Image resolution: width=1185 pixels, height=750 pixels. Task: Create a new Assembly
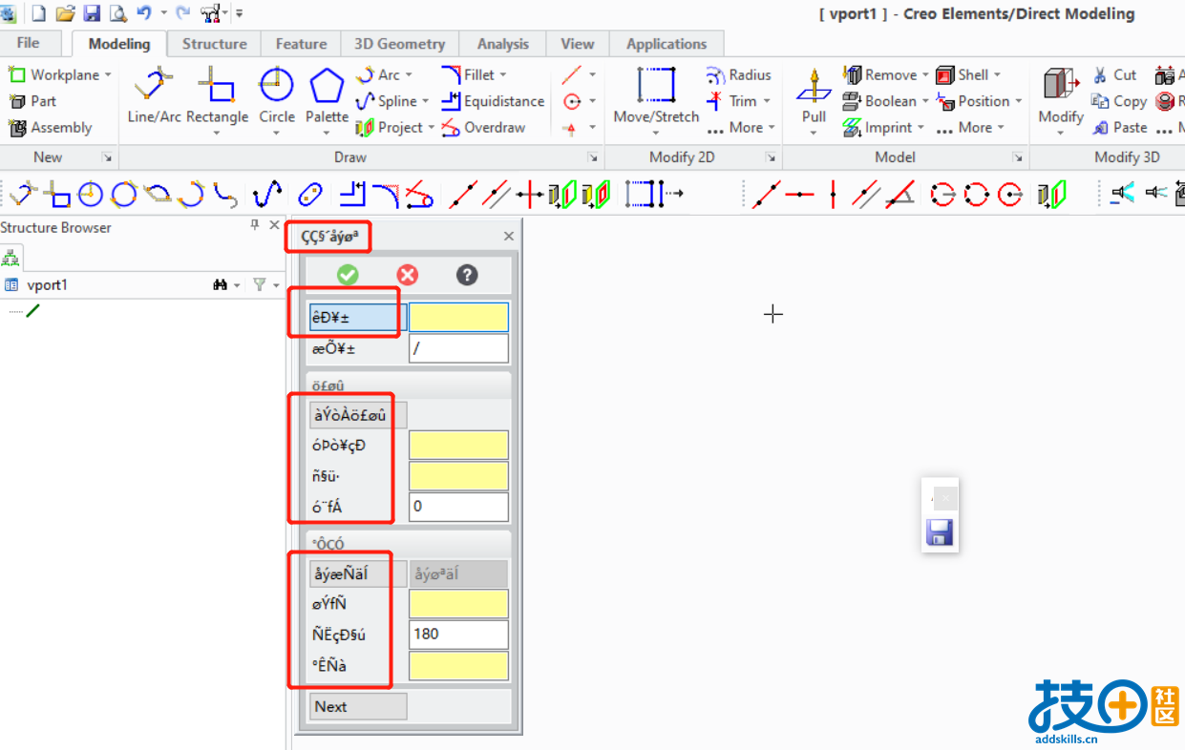click(x=51, y=127)
